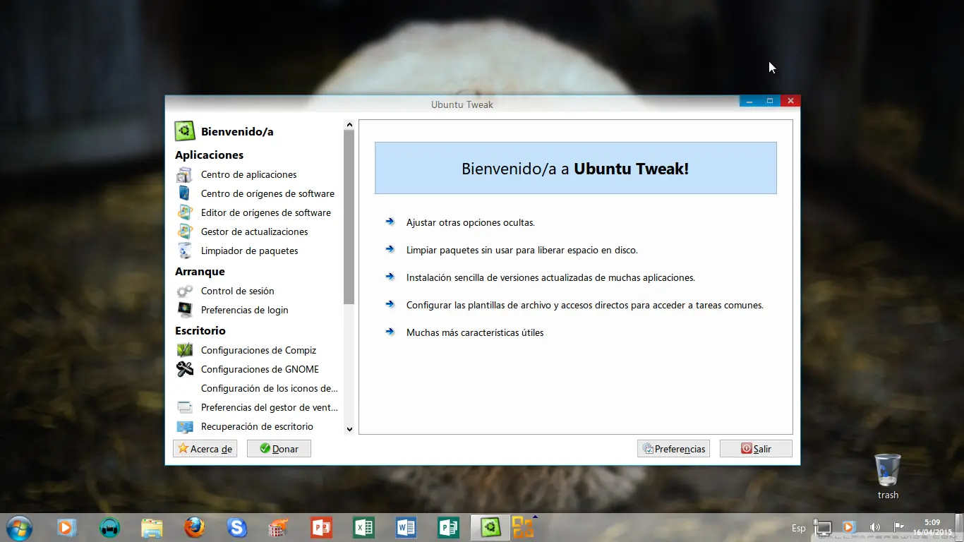Open the red colosseum app in taskbar
Viewport: 964px width, 542px height.
coord(279,527)
